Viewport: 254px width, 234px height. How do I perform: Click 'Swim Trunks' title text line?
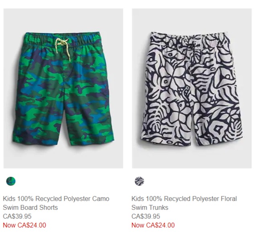(x=150, y=207)
